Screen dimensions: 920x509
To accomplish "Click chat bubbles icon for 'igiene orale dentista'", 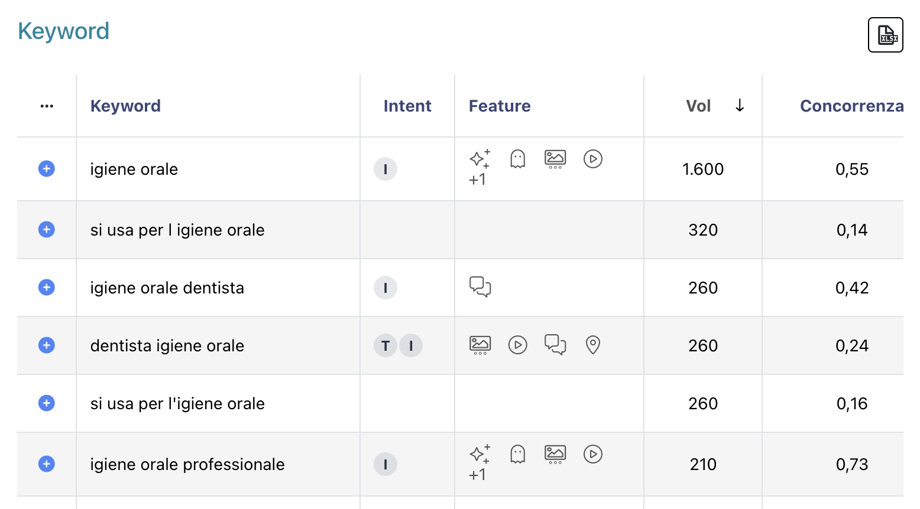I will (480, 287).
